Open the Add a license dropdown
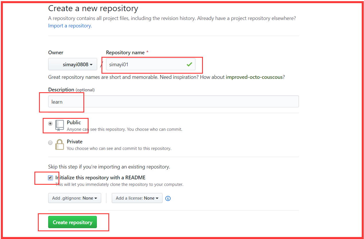 [137, 198]
